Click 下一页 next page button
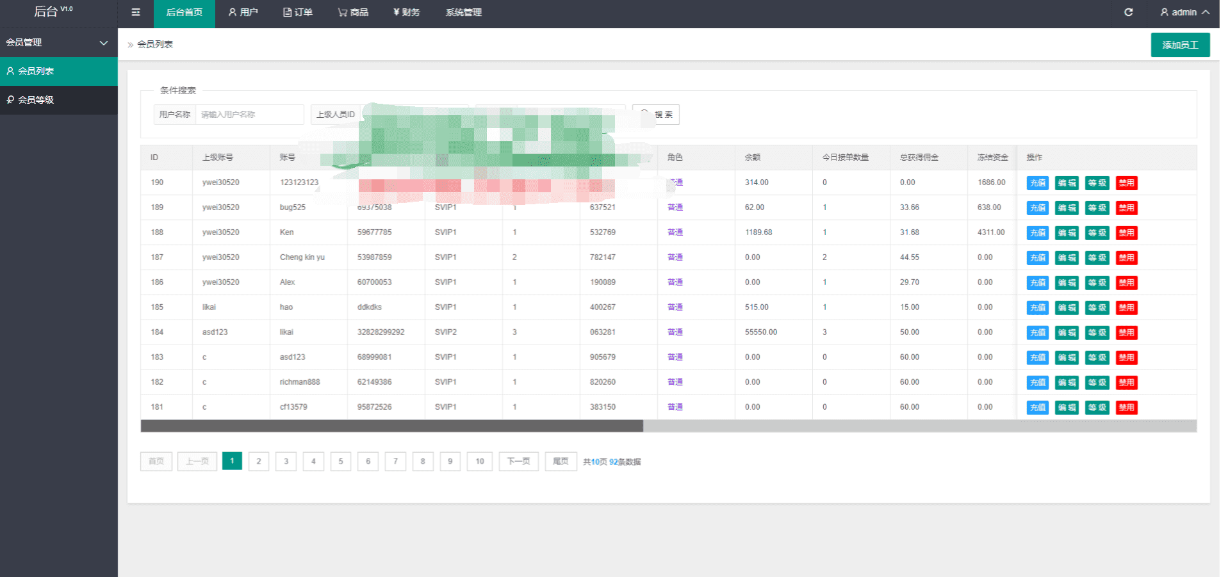 tap(518, 461)
